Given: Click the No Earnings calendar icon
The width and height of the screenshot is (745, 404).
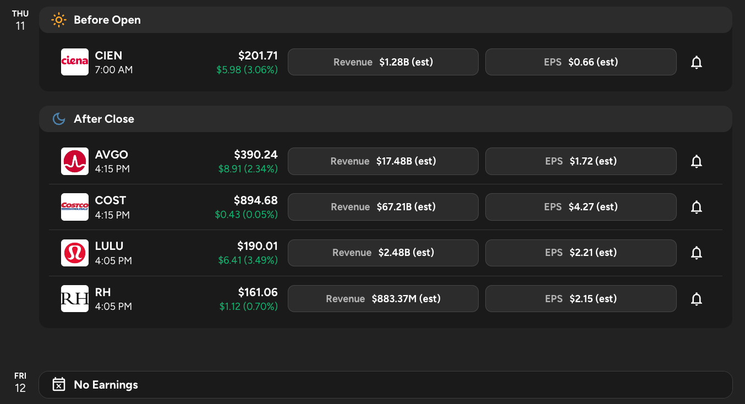Looking at the screenshot, I should point(58,385).
